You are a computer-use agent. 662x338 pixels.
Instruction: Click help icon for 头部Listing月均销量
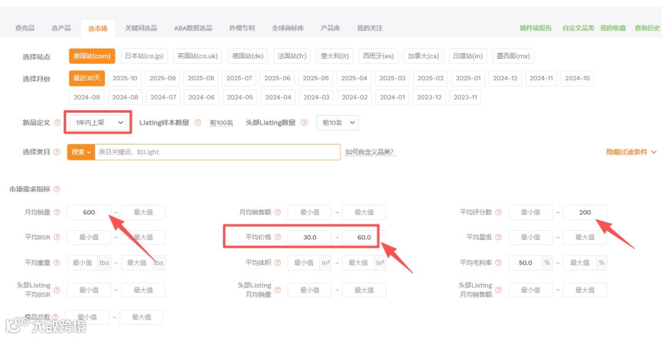pyautogui.click(x=278, y=290)
